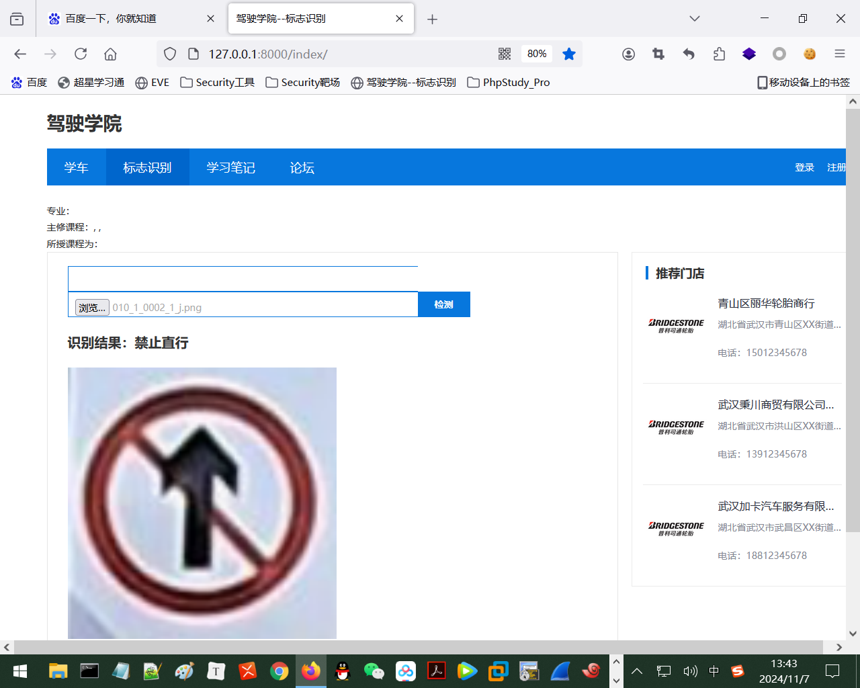Screen dimensions: 860x688
Task: Open the Firefox View button
Action: pos(17,19)
